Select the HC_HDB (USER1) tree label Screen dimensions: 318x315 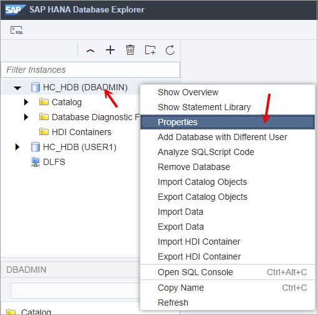(80, 147)
